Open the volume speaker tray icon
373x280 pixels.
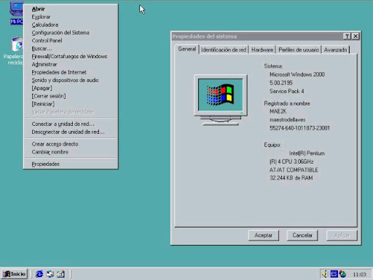(x=325, y=274)
